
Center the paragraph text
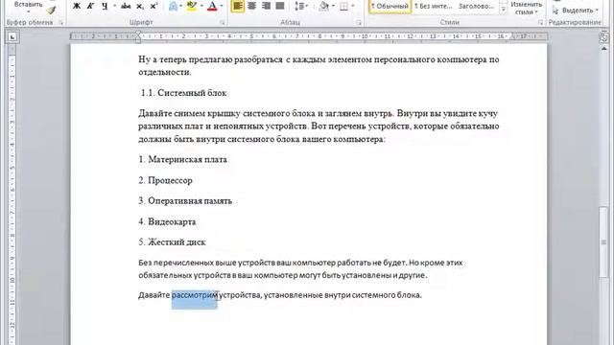click(x=251, y=6)
